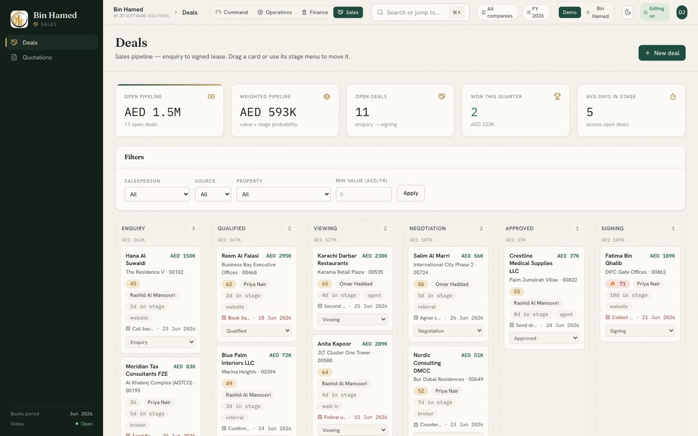Click the Weighted Pipeline scales icon
Viewport: 698px width, 436px height.
[x=327, y=97]
